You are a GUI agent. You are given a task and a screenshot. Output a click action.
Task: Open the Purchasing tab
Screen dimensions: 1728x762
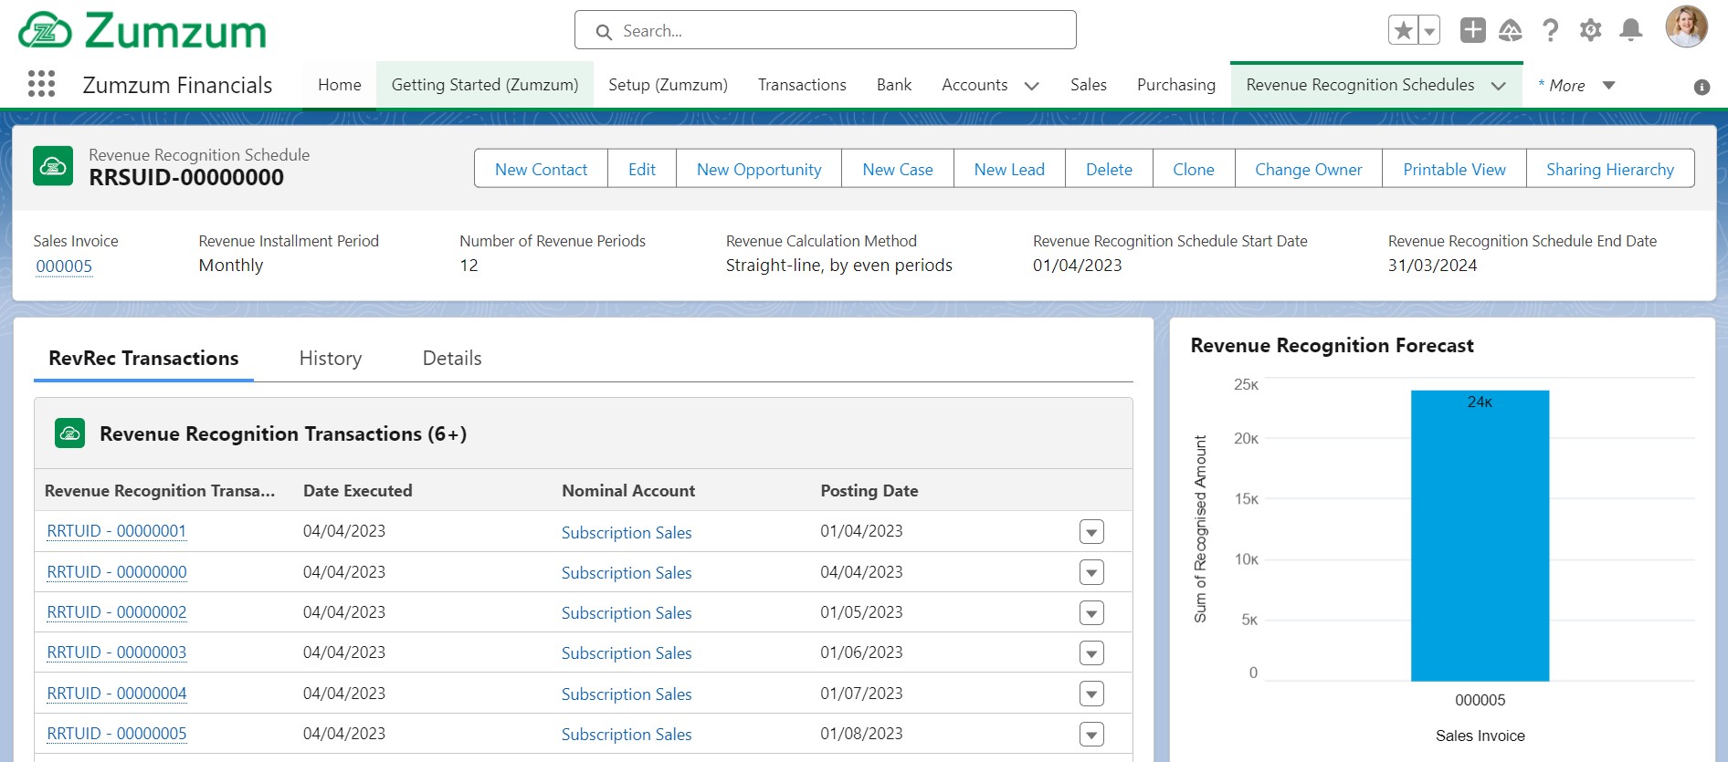(1176, 85)
